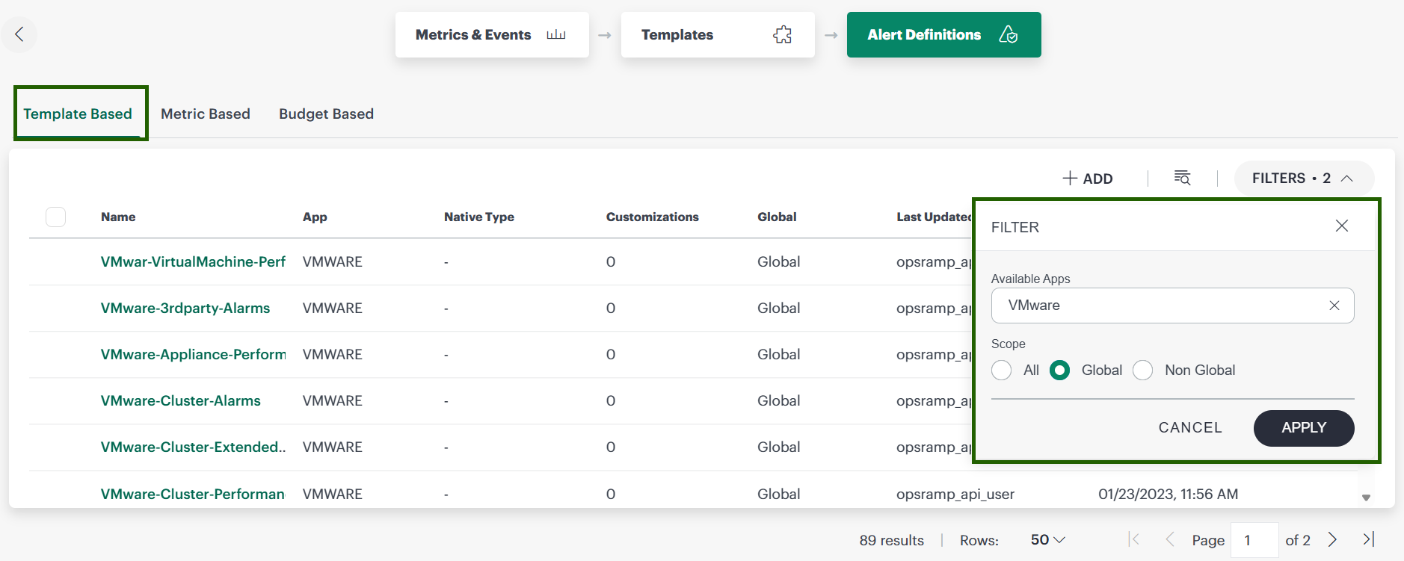This screenshot has width=1404, height=561.
Task: Go to first page icon
Action: [1134, 539]
